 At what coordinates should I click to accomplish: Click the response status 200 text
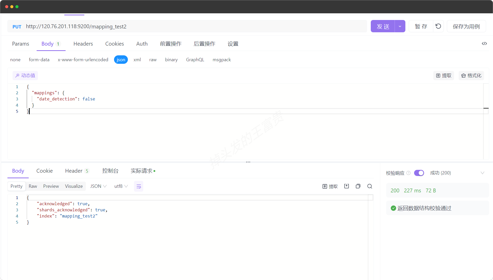coord(395,191)
